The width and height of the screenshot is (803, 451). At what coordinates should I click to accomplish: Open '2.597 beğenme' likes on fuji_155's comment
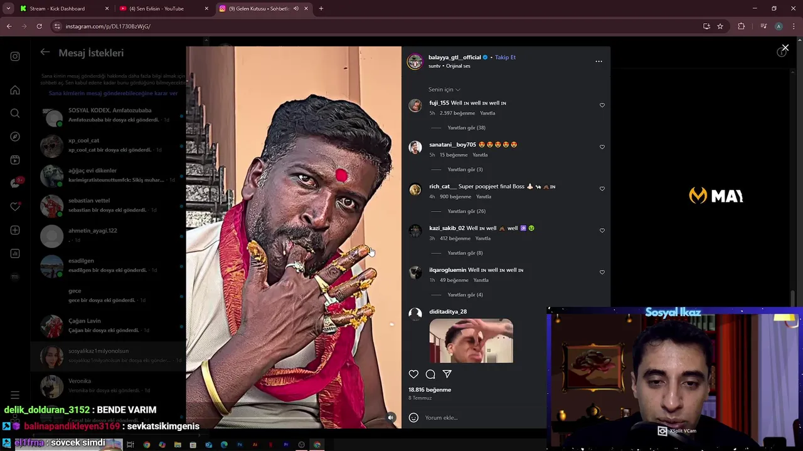click(x=457, y=113)
